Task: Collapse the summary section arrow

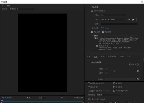Action: coord(92,35)
